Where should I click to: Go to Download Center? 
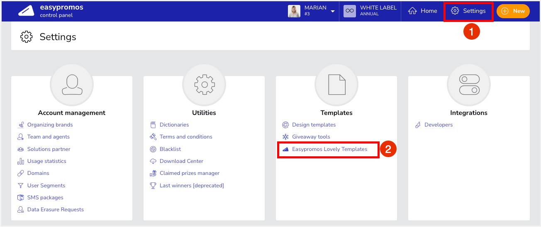(x=181, y=161)
